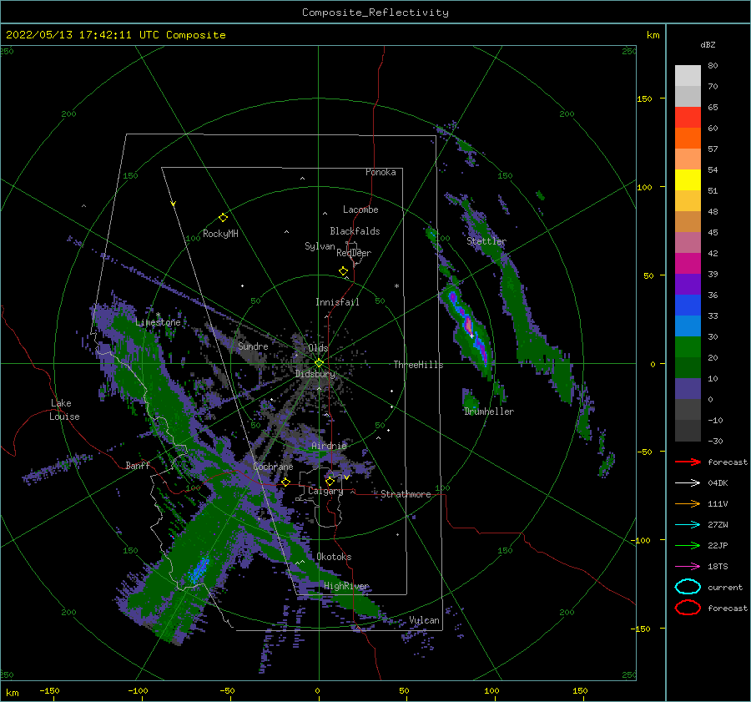Viewport: 751px width, 702px height.
Task: Click the yellow diamond marker below RedDeer
Action: [x=343, y=271]
